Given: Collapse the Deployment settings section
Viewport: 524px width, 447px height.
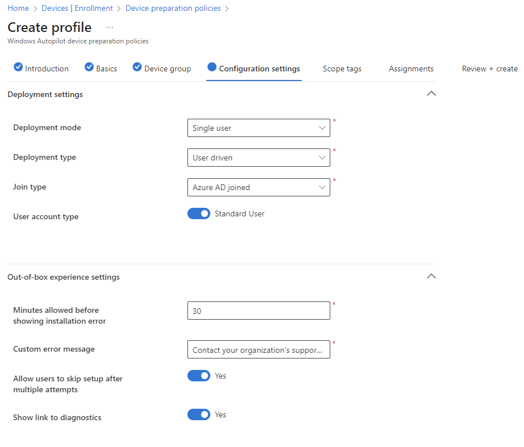Looking at the screenshot, I should 431,94.
